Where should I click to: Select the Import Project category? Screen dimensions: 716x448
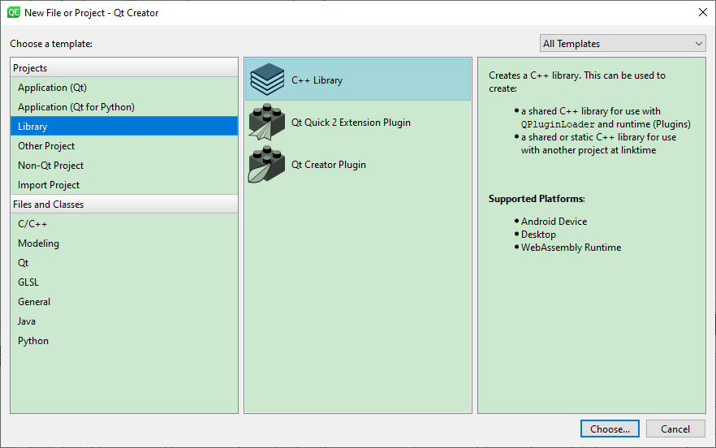pyautogui.click(x=124, y=185)
